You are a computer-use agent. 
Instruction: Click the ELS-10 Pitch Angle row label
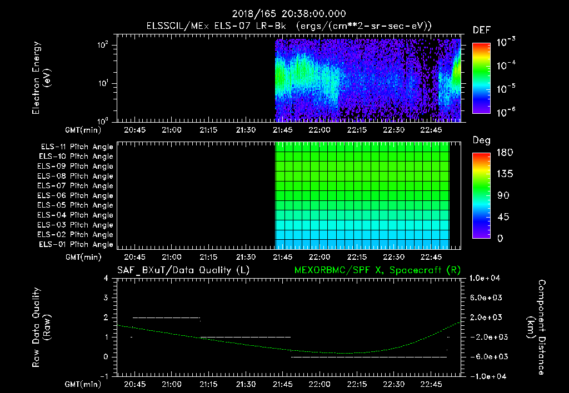point(76,157)
